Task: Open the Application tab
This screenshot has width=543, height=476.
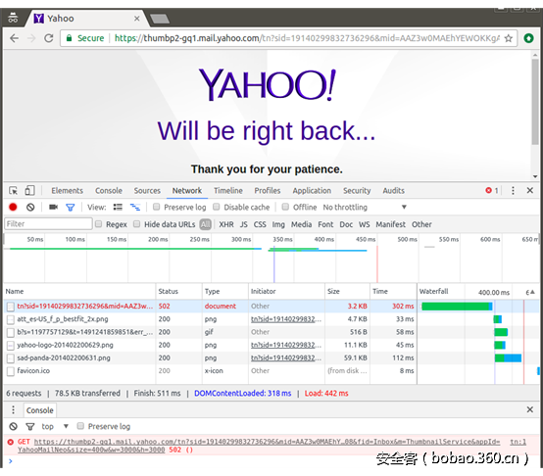Action: [312, 191]
